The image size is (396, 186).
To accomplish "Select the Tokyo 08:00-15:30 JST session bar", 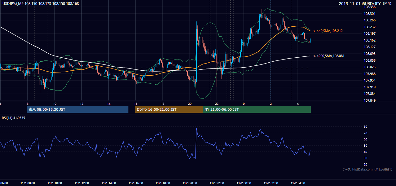I will (x=77, y=109).
